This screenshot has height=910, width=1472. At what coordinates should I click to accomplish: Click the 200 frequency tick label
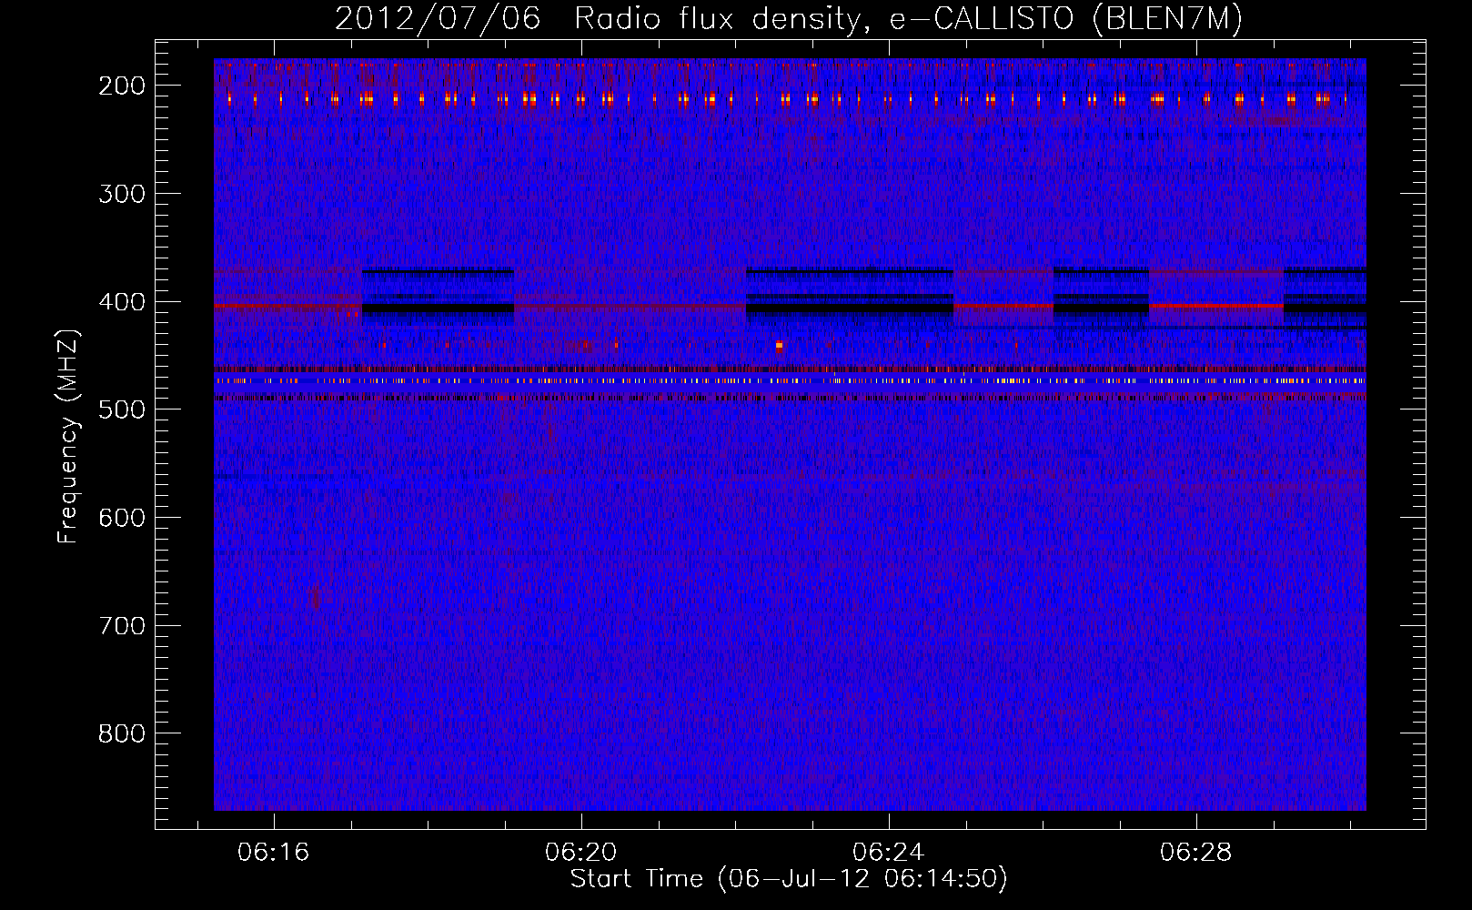122,86
